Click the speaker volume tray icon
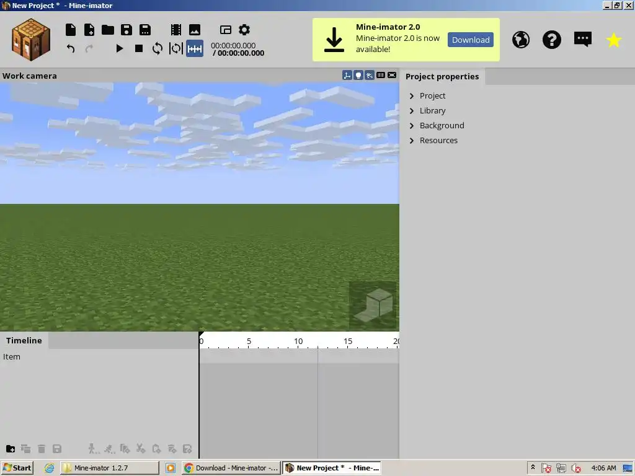Image resolution: width=635 pixels, height=476 pixels. [x=575, y=469]
